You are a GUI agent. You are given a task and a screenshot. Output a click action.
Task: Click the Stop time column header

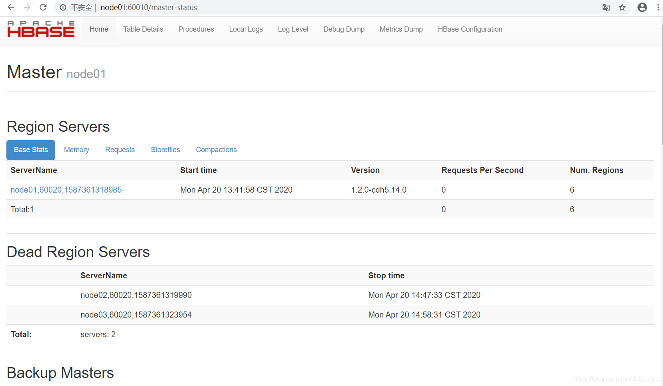387,275
